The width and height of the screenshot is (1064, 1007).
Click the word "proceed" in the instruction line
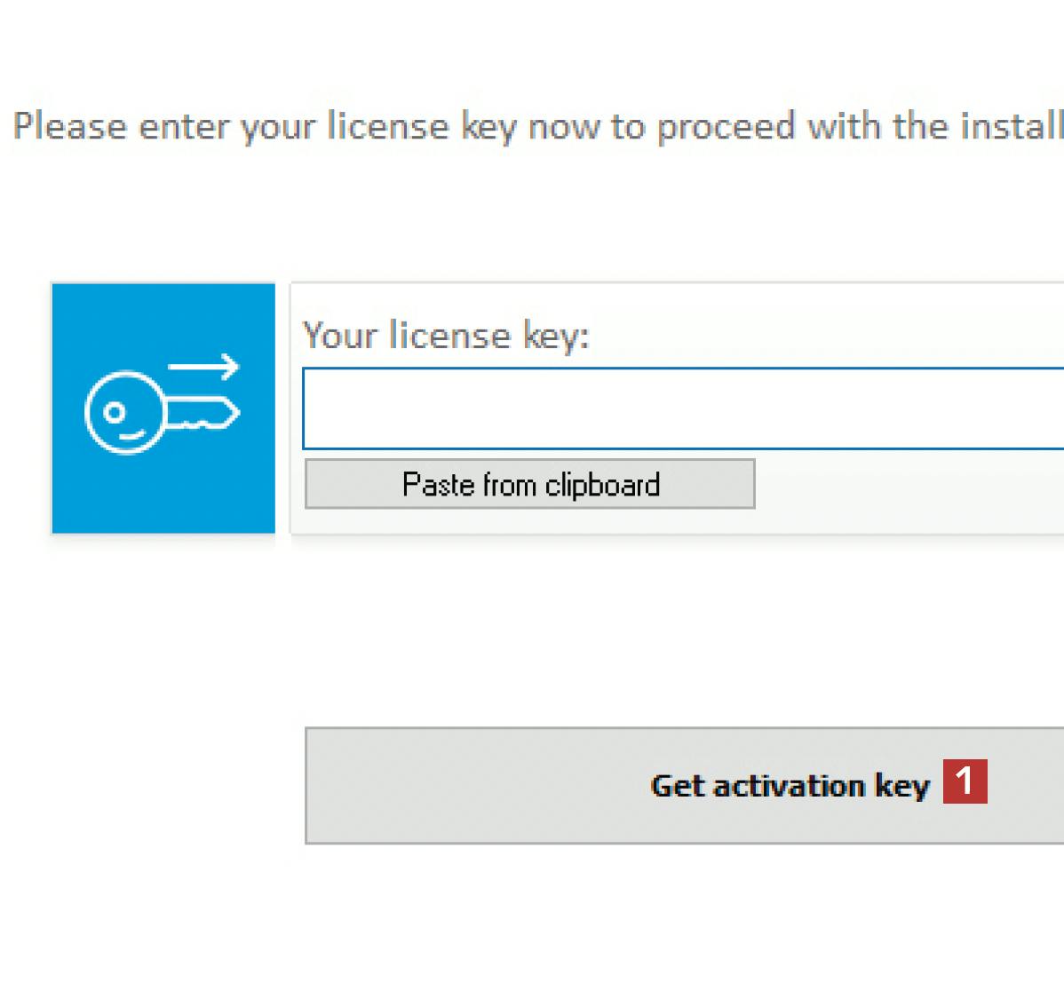726,127
